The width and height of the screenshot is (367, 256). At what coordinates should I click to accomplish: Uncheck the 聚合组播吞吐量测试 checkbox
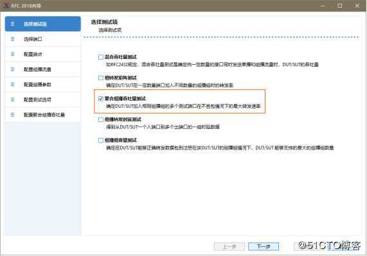click(x=101, y=99)
